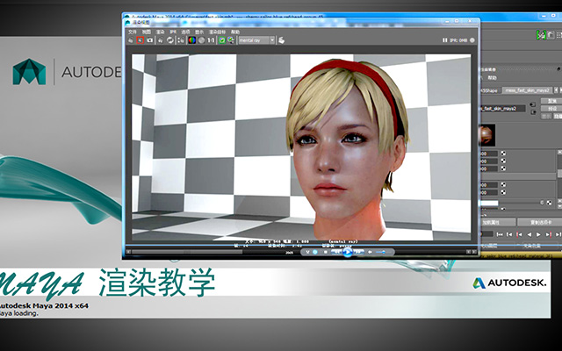
Task: Click the 1:1 real size icon
Action: (x=211, y=40)
